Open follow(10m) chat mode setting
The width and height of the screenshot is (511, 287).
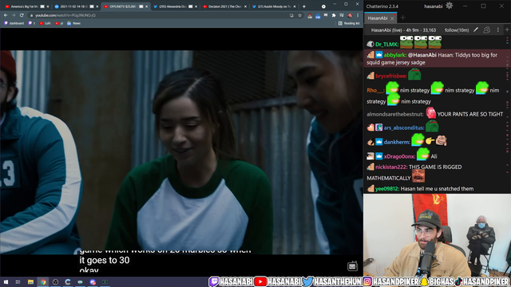(457, 30)
